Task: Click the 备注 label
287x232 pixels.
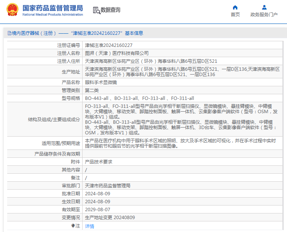Action: 75,178
